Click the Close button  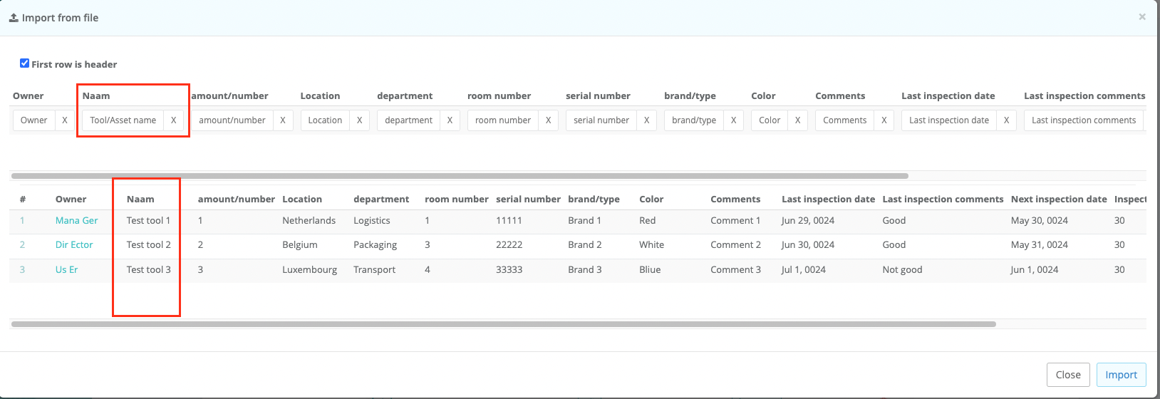point(1068,375)
